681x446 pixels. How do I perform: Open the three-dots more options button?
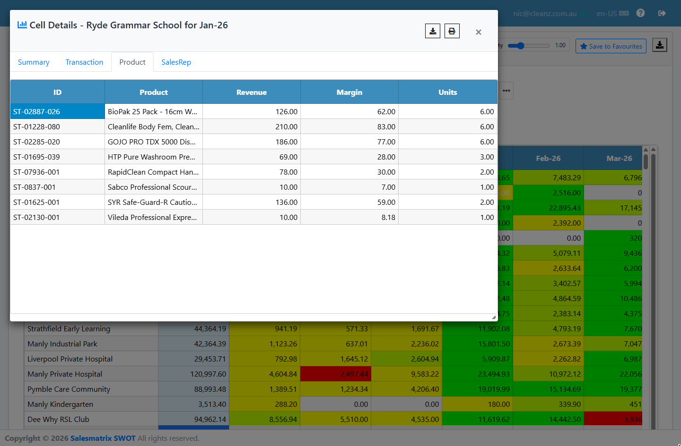506,91
